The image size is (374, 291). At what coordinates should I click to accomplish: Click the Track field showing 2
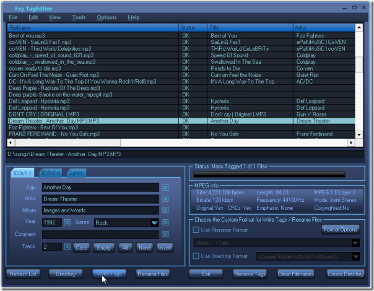point(52,246)
